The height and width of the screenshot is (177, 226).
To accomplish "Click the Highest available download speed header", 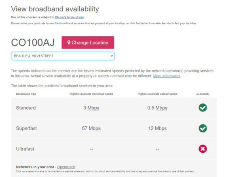I will click(x=91, y=94).
